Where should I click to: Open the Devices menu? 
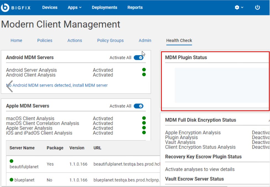point(50,7)
